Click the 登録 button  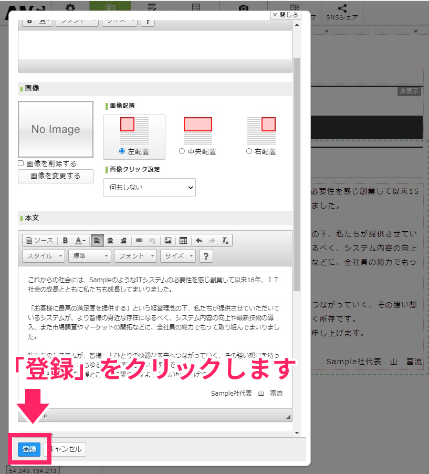tap(29, 449)
